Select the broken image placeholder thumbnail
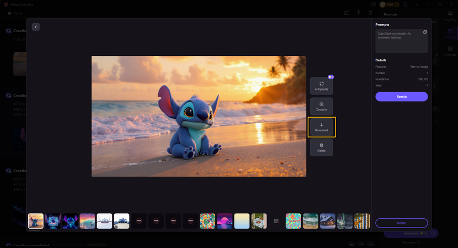Screen dimensions: 458x248 click(276, 221)
